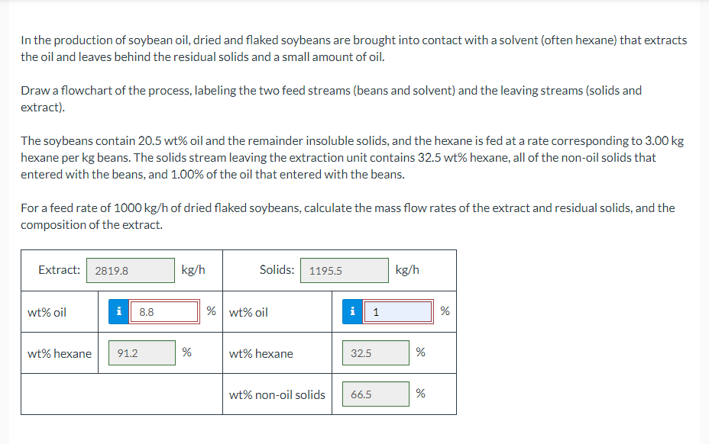Click the extract wt% hexane field showing 91.2
Viewport: 709px width, 444px height.
click(141, 352)
